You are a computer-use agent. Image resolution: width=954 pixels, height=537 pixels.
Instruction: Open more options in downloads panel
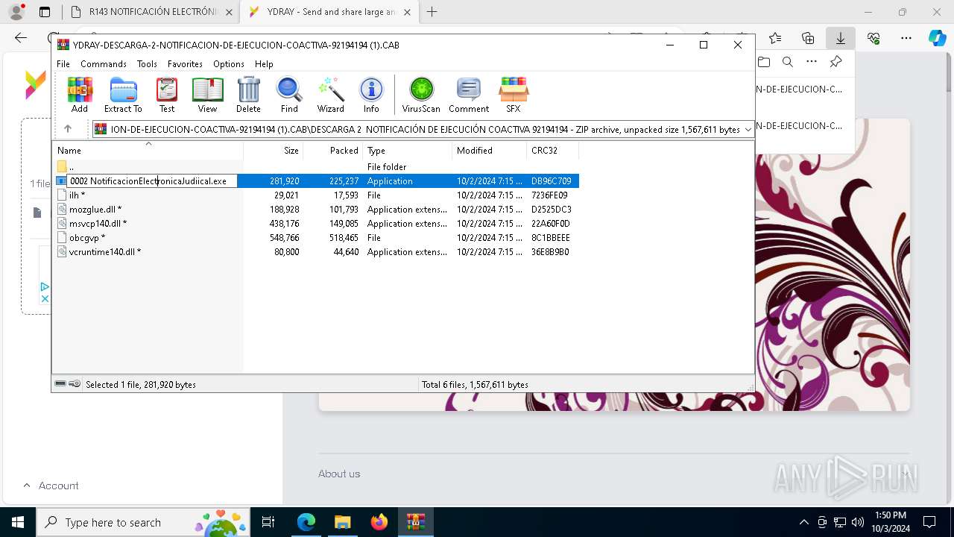(812, 62)
